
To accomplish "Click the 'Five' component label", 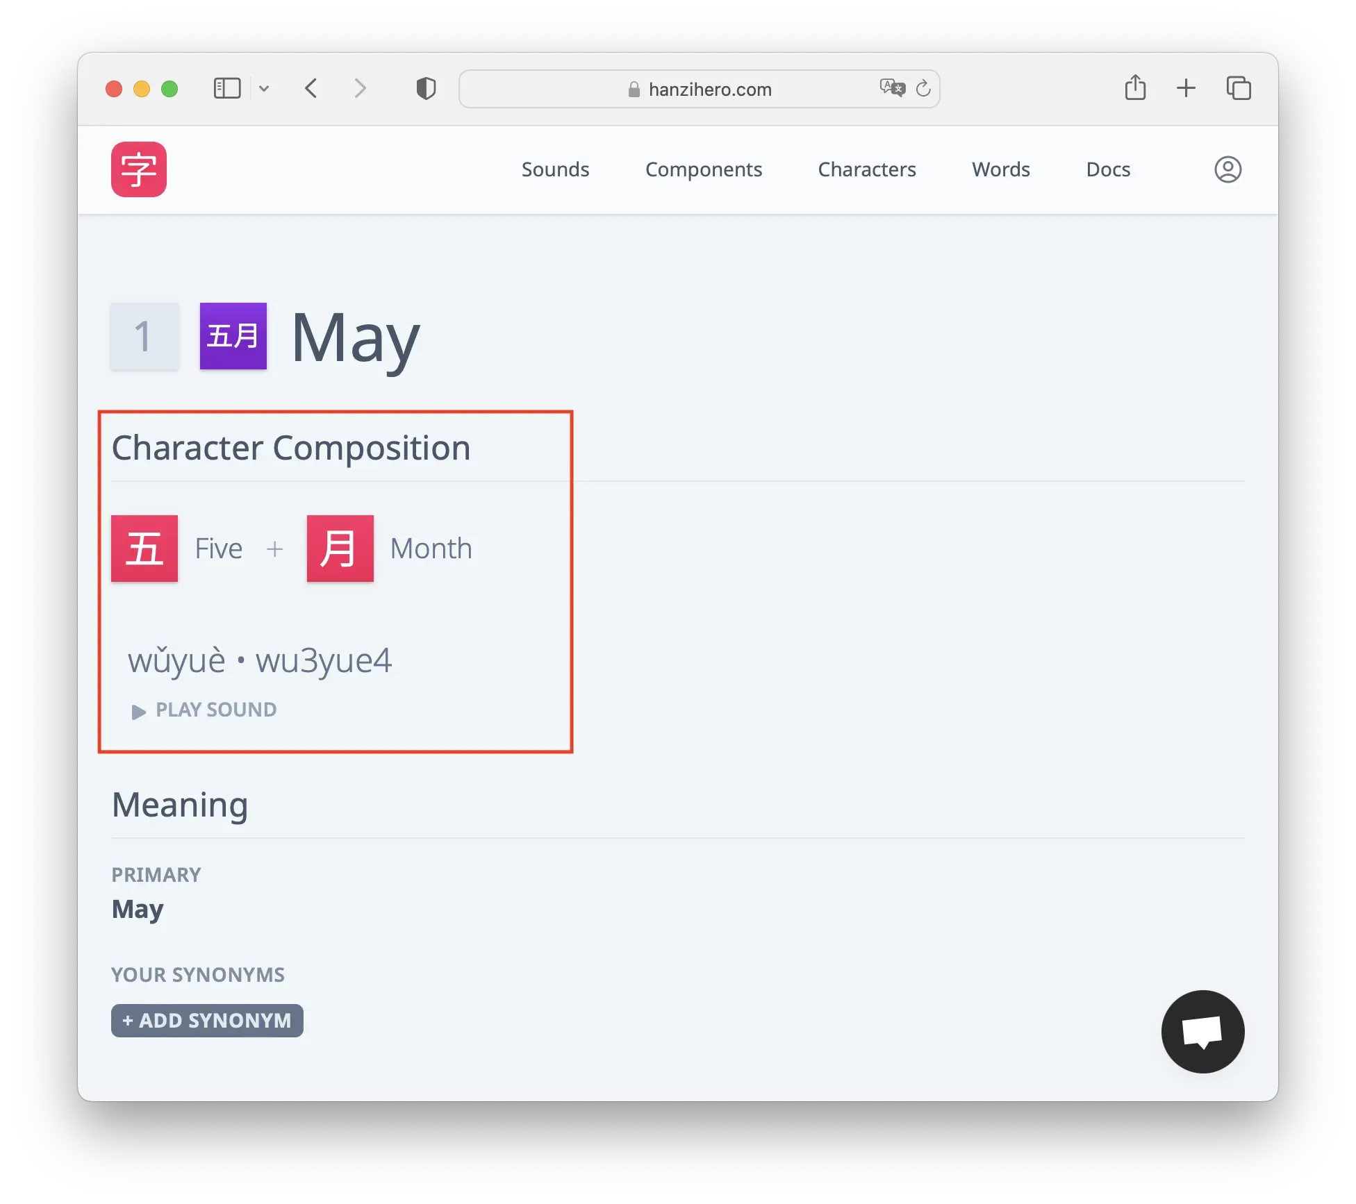I will tap(219, 549).
